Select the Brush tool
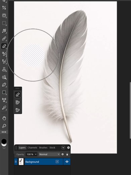The height and width of the screenshot is (175, 131). coord(4,38)
